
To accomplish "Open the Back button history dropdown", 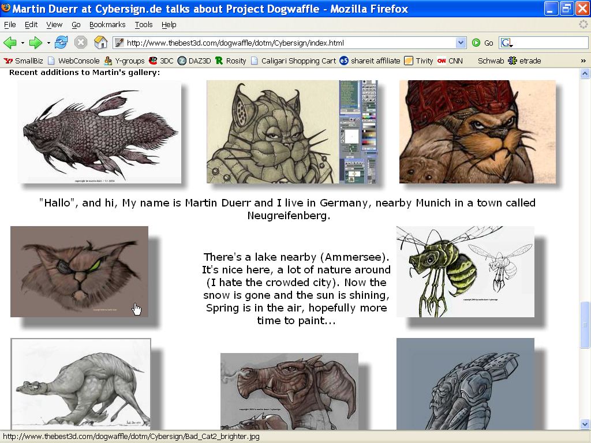I will tap(23, 43).
